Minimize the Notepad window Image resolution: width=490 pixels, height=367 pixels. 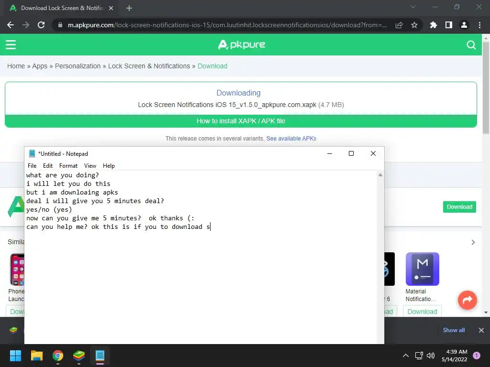pos(329,153)
